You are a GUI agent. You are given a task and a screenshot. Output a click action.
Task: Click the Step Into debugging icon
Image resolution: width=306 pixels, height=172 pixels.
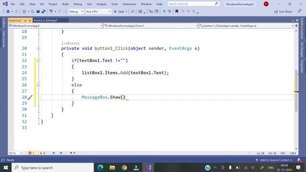(151, 11)
